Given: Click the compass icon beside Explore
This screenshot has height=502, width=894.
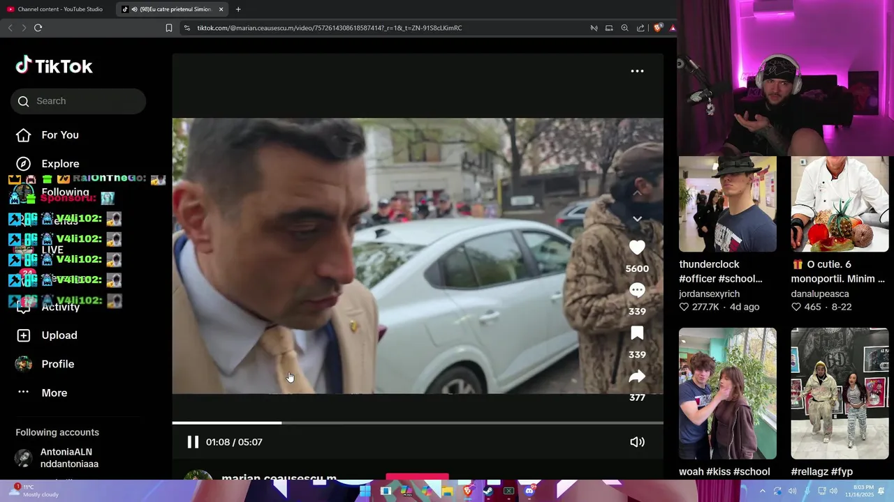Looking at the screenshot, I should coord(24,164).
